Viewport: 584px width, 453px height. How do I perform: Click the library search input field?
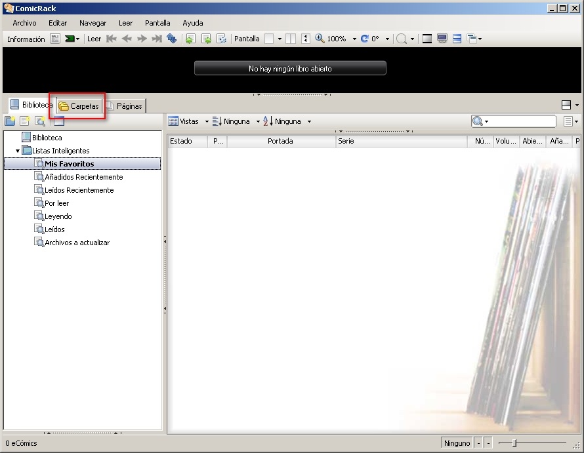pyautogui.click(x=522, y=121)
